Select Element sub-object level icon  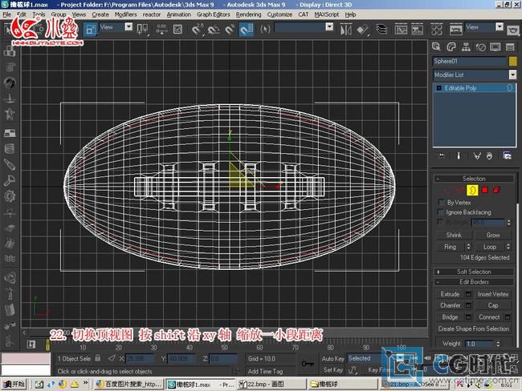pos(496,190)
